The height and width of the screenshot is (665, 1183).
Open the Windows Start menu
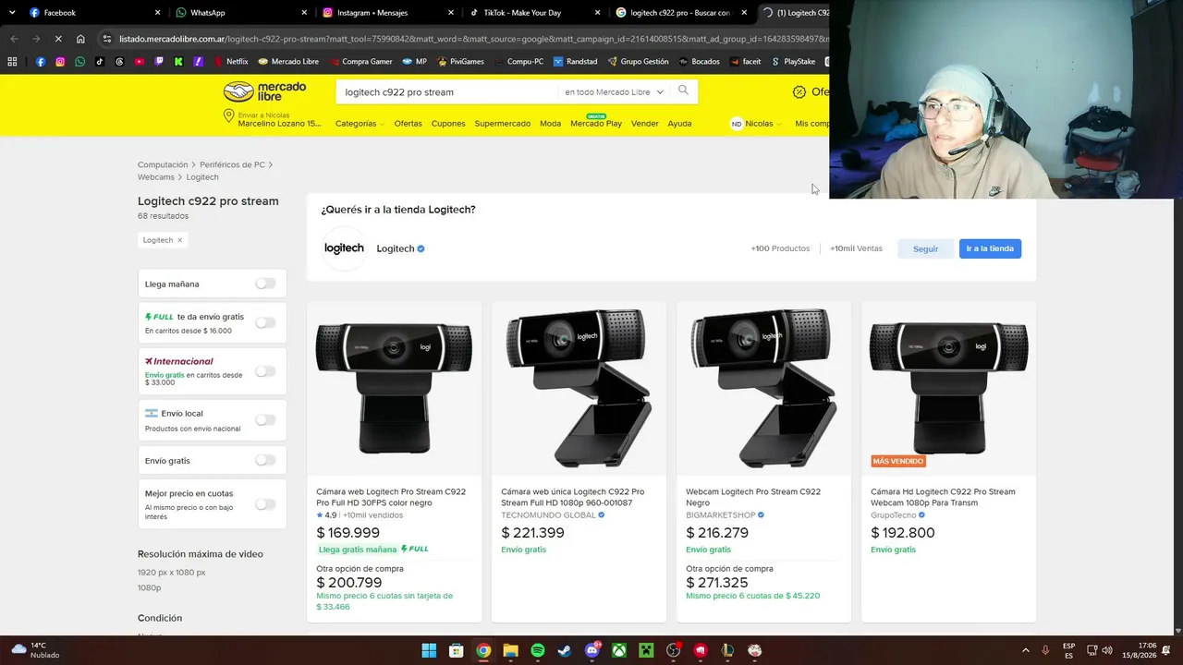coord(429,650)
